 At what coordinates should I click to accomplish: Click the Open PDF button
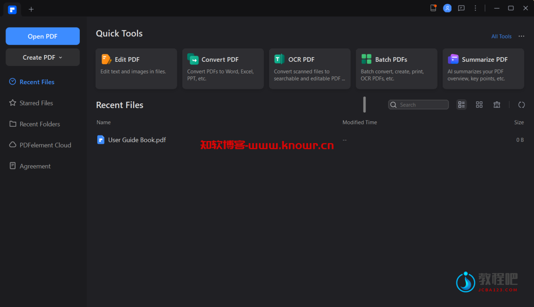pos(43,36)
